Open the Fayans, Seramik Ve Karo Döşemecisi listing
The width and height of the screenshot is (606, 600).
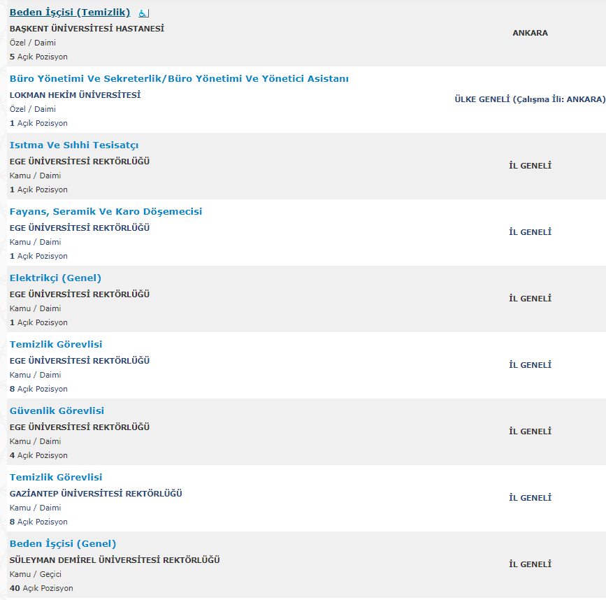coord(106,212)
